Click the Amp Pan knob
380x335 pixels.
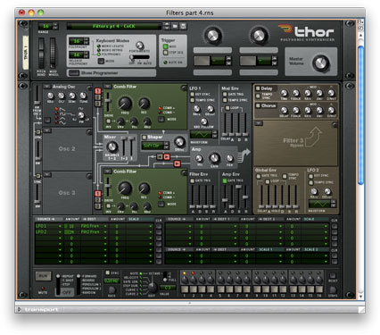229,158
